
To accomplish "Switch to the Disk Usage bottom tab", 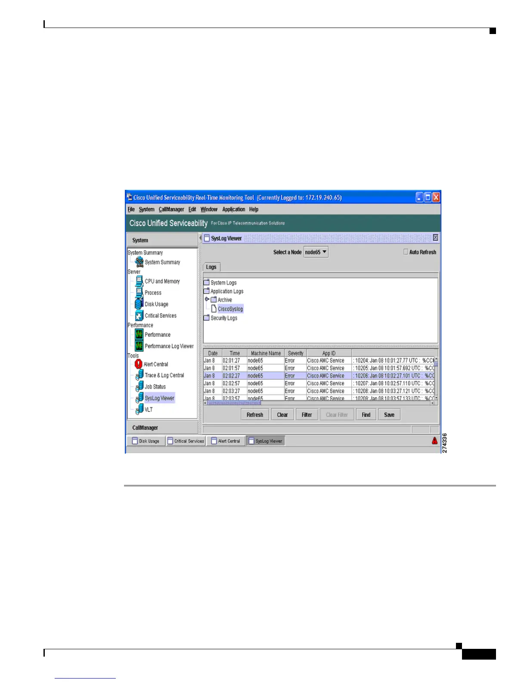I will pyautogui.click(x=146, y=441).
